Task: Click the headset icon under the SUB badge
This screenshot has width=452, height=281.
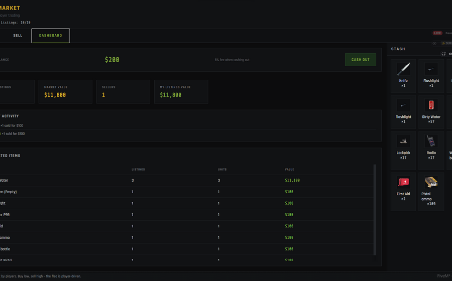Action: point(443,54)
